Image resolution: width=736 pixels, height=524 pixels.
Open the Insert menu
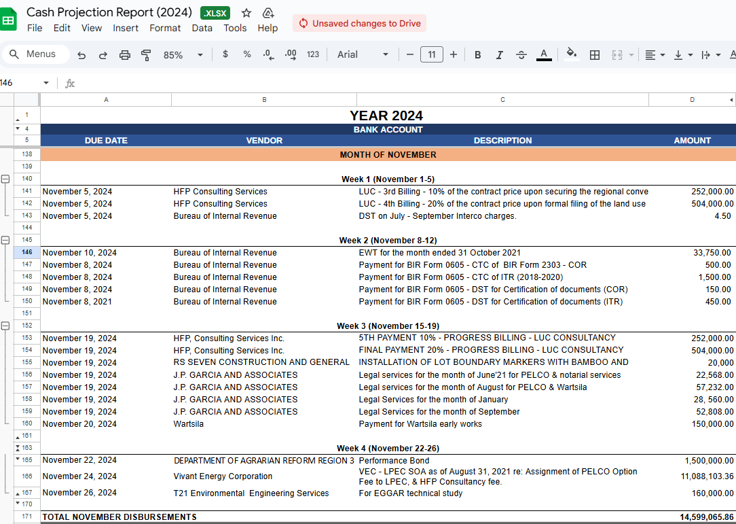pos(126,28)
